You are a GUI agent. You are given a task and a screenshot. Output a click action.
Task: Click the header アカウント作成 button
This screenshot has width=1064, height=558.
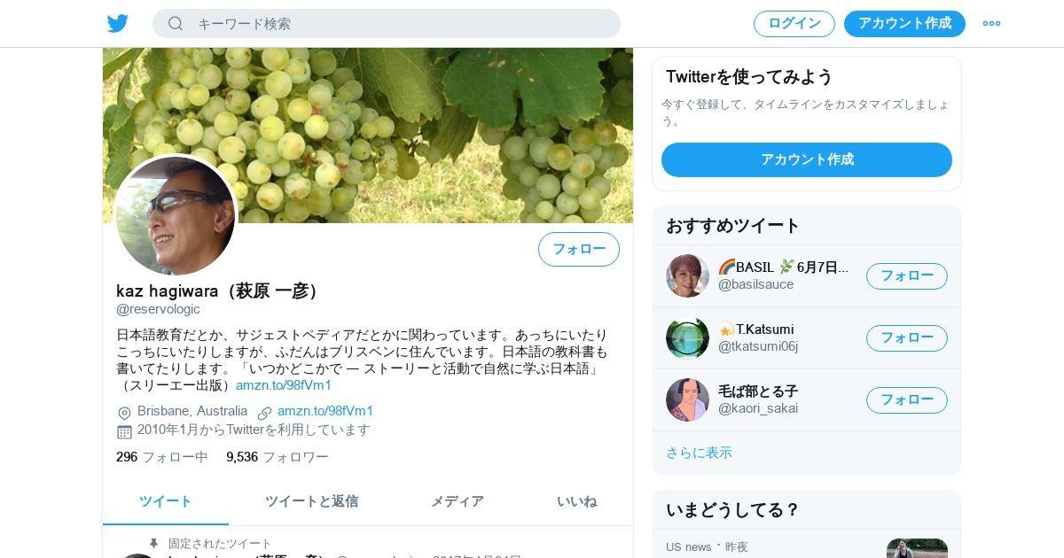click(x=904, y=24)
